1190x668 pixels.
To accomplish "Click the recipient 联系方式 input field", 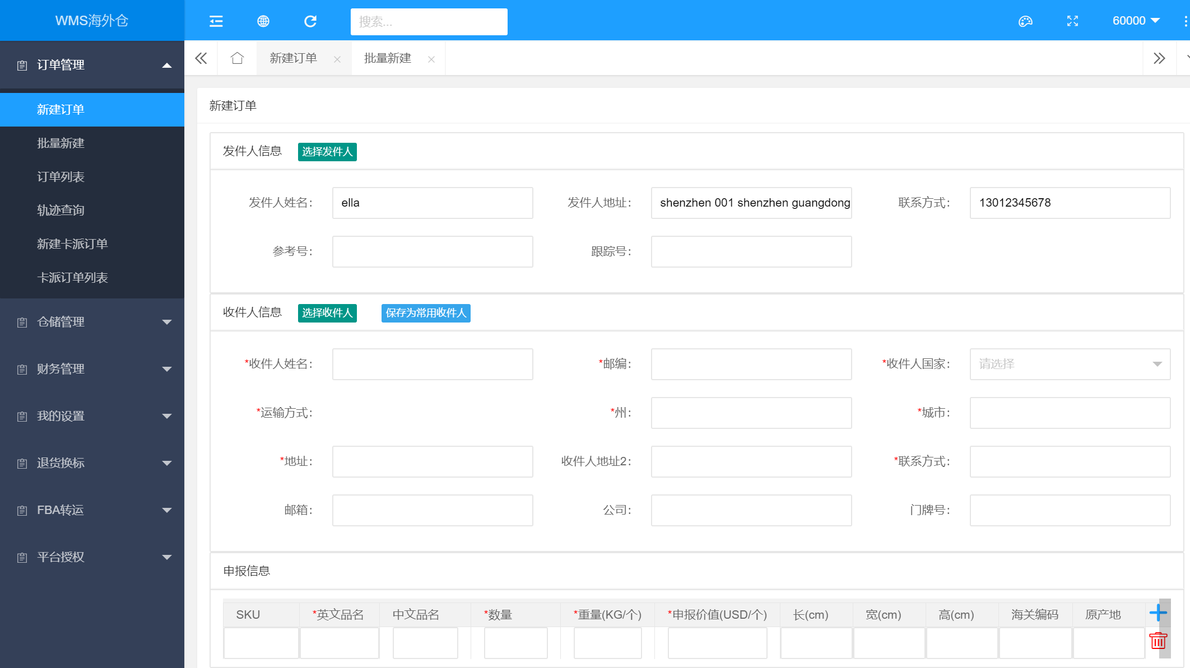I will coord(1070,461).
